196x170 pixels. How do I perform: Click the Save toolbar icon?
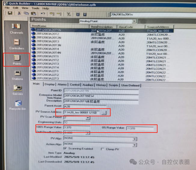[10, 13]
